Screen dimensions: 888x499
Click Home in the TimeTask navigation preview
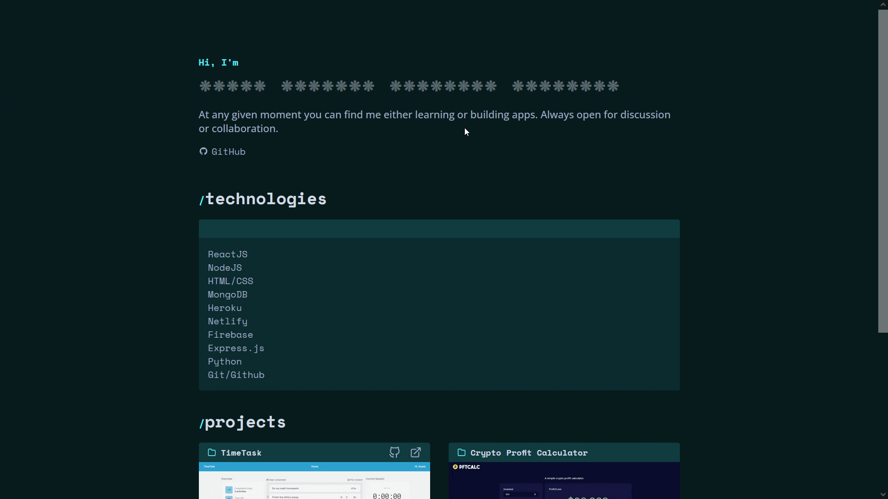[314, 467]
